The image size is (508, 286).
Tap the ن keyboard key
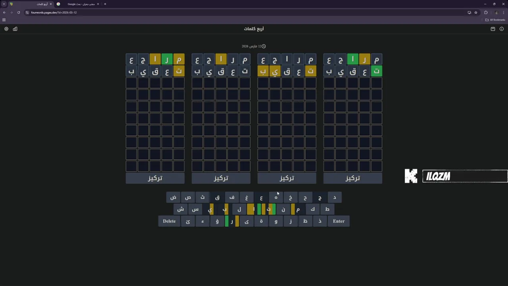tap(283, 209)
